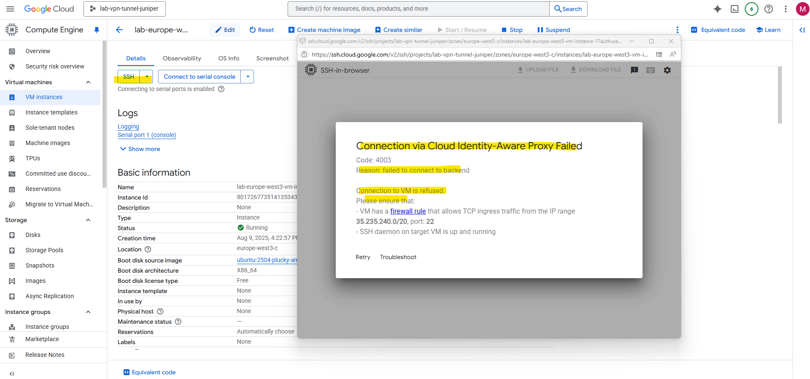Open Instance templates in sidebar
This screenshot has width=810, height=379.
point(50,112)
